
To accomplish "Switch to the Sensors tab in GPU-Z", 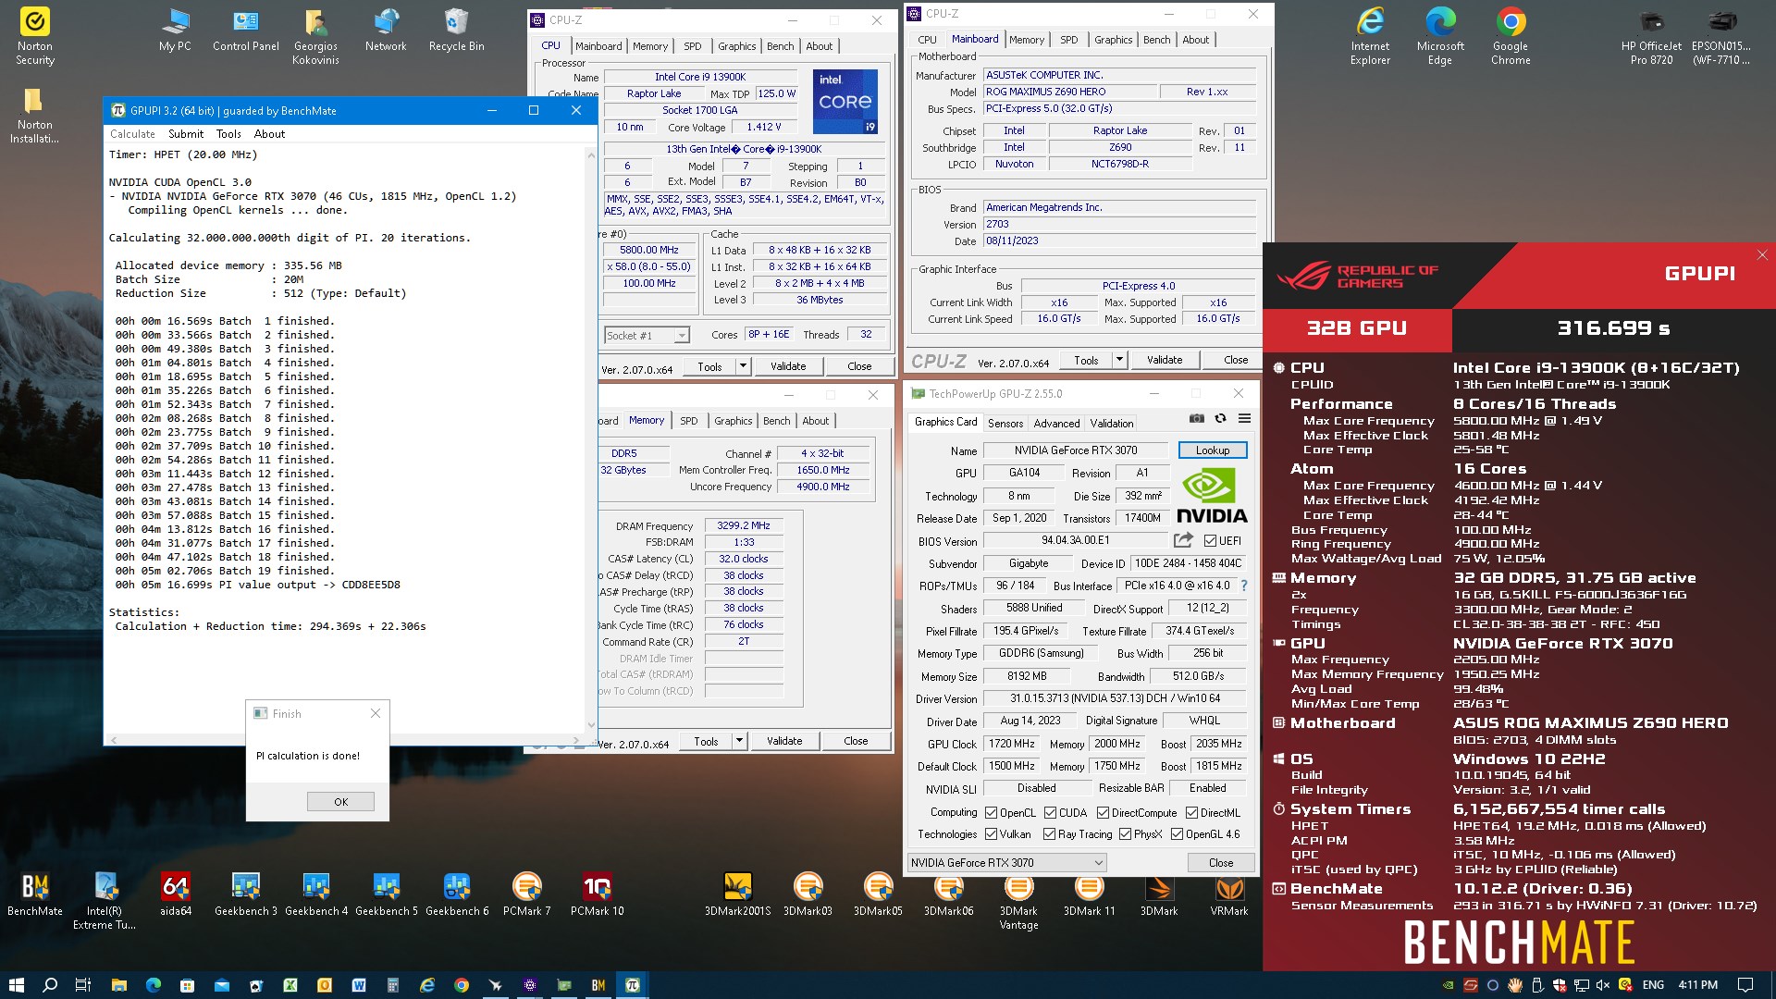I will (x=1005, y=423).
